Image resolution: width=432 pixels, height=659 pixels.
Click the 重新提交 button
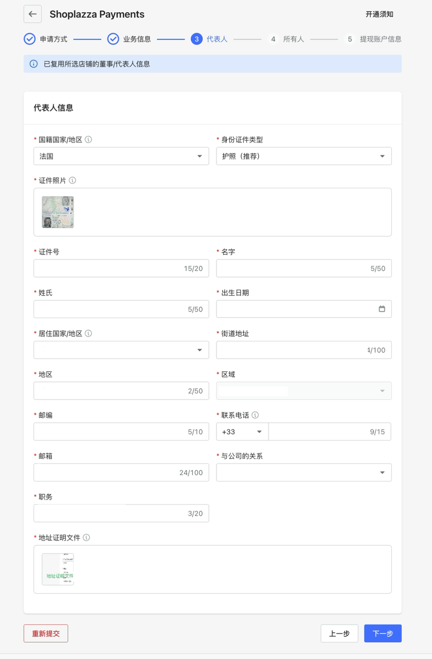[46, 633]
